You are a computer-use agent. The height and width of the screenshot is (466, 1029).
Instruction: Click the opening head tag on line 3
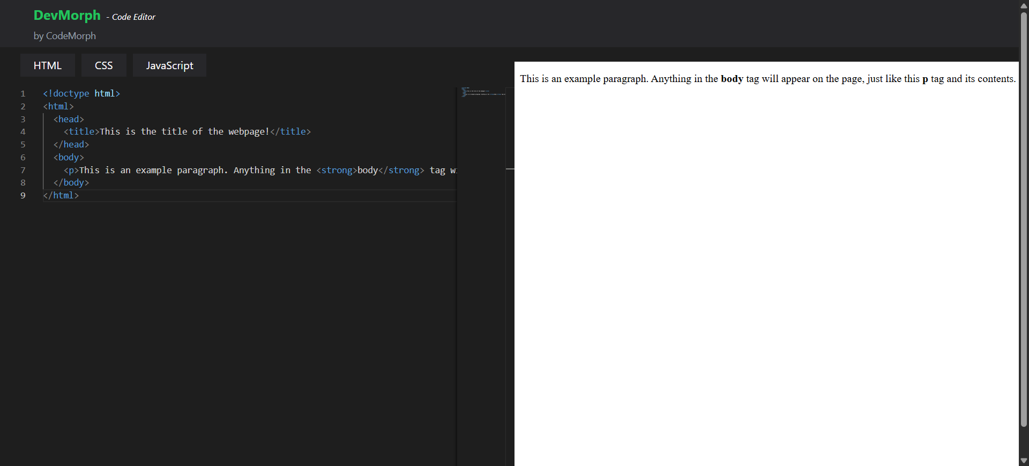tap(69, 119)
